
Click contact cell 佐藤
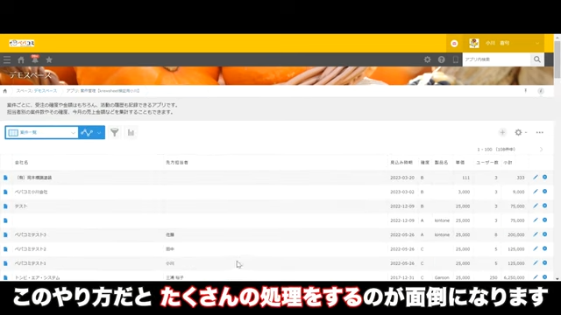pos(170,234)
